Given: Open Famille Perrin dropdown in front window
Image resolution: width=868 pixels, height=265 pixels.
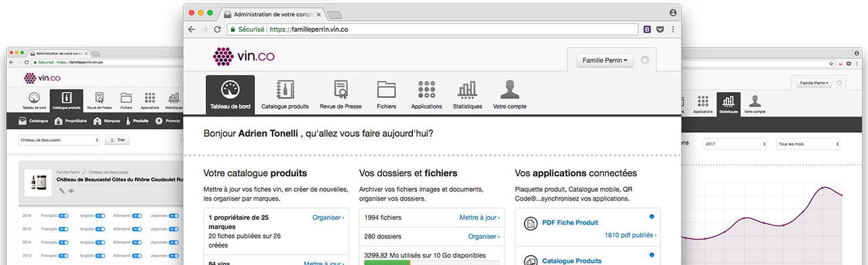Looking at the screenshot, I should pyautogui.click(x=604, y=60).
